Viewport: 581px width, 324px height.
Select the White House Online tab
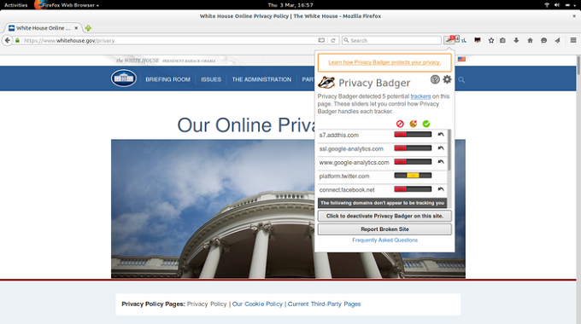(x=43, y=28)
